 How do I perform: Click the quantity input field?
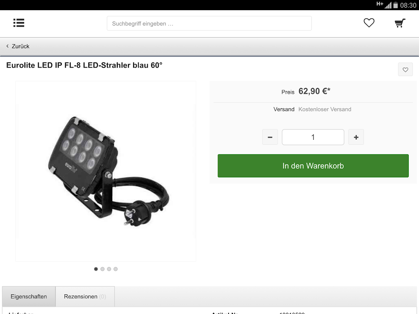point(313,137)
